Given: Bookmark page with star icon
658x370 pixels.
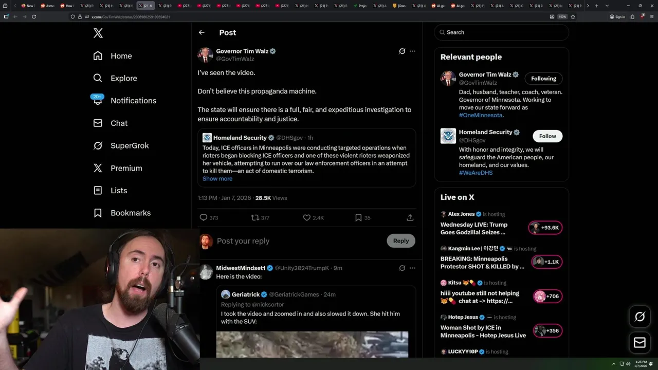Looking at the screenshot, I should 573,16.
